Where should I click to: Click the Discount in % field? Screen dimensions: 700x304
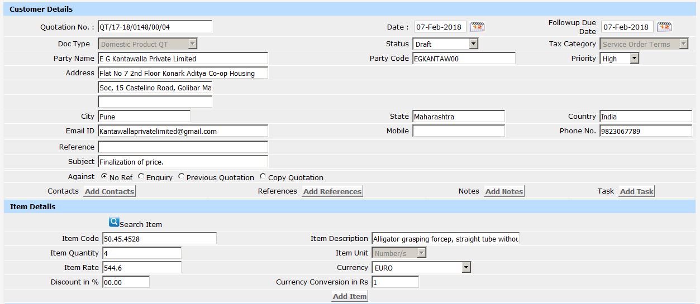[x=126, y=282]
